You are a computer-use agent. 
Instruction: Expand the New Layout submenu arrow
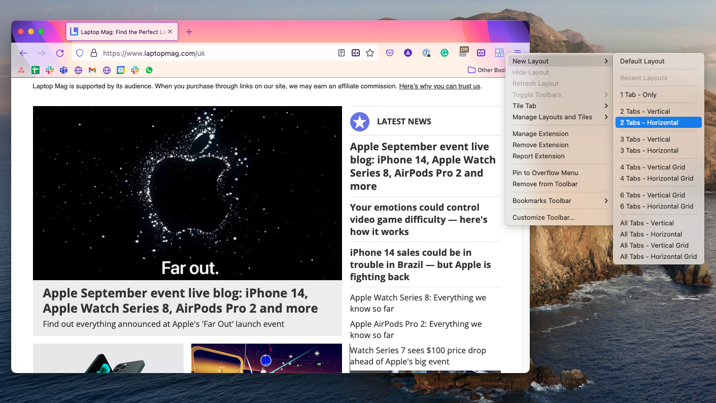pyautogui.click(x=606, y=61)
